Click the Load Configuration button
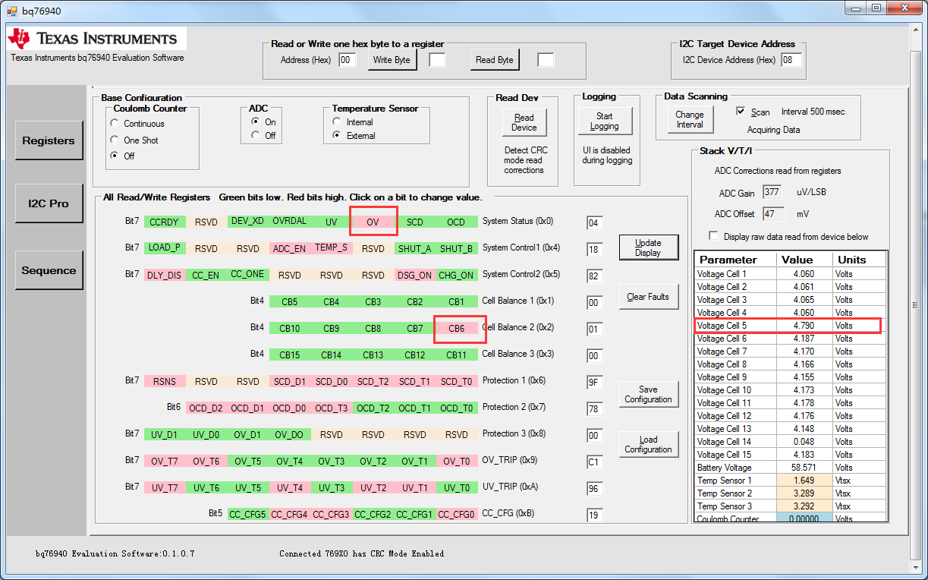The height and width of the screenshot is (580, 928). 648,444
